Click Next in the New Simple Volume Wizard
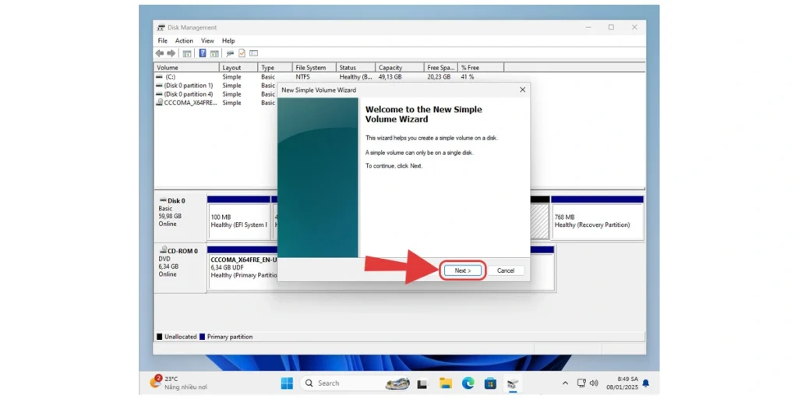 tap(463, 270)
